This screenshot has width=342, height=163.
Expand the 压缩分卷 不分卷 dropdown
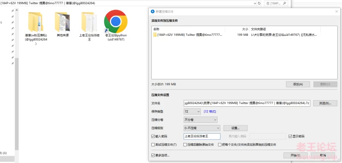(200, 120)
